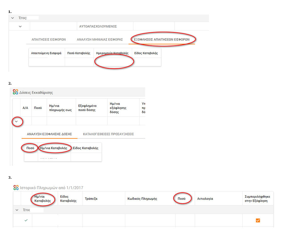Click the Αιτιολογία column header
Viewport: 286px width, 236px height.
tap(205, 199)
